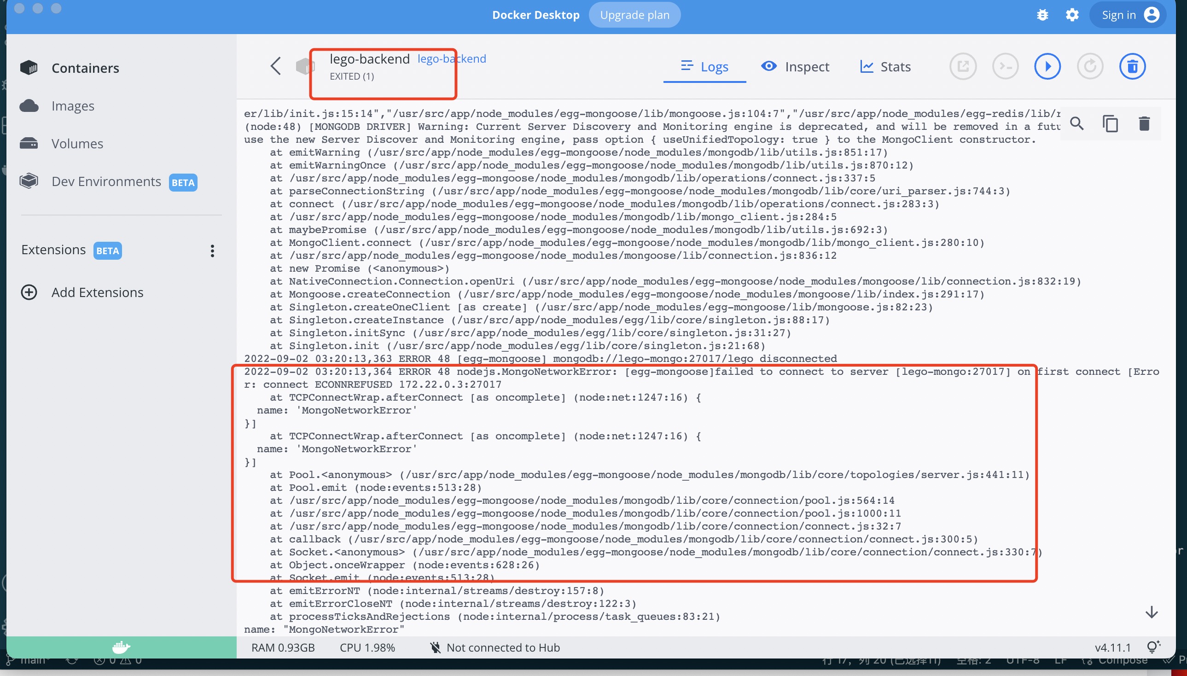Viewport: 1187px width, 676px height.
Task: Click the account avatar icon
Action: coord(1151,15)
